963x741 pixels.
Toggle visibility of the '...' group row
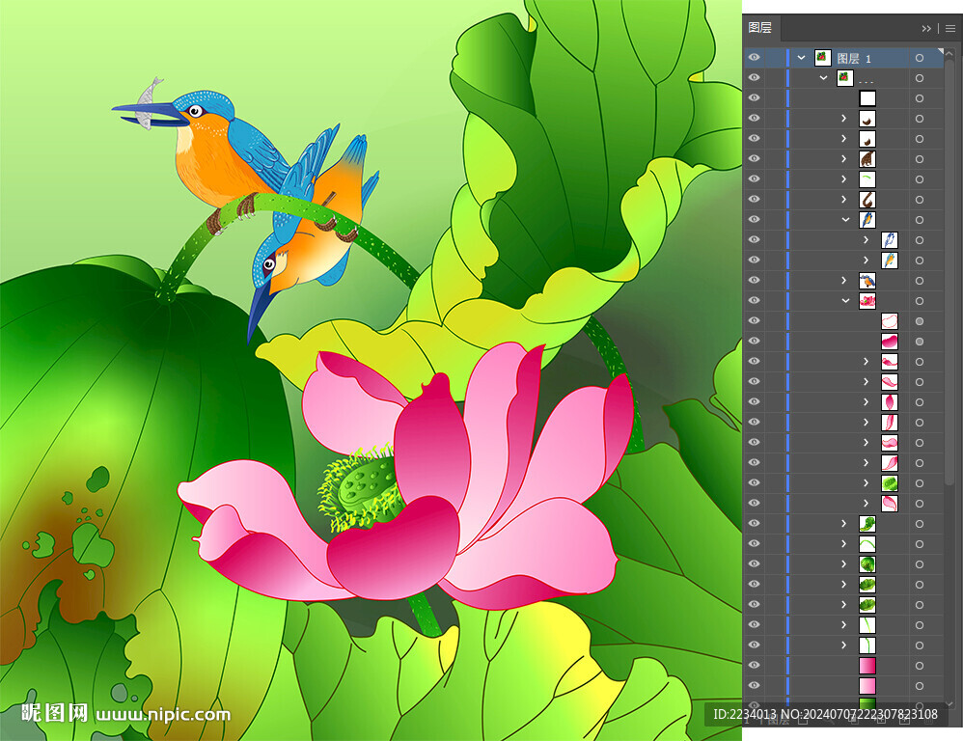click(x=755, y=78)
